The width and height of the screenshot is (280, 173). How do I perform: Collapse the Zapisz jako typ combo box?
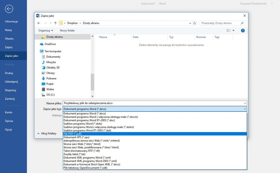245,109
